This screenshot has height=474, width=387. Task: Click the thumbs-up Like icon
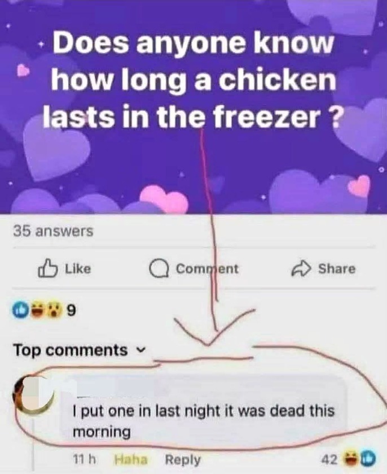(x=47, y=268)
